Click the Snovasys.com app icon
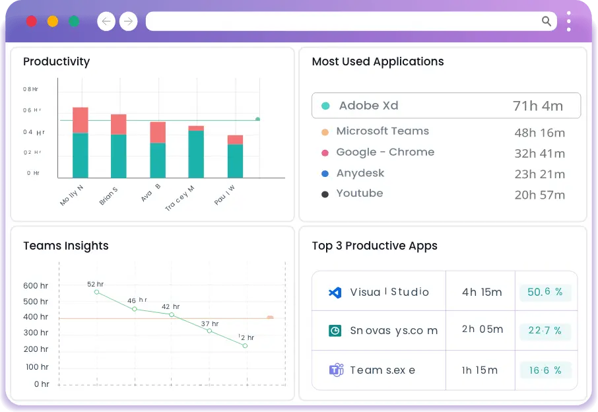598x412 pixels. [x=335, y=331]
